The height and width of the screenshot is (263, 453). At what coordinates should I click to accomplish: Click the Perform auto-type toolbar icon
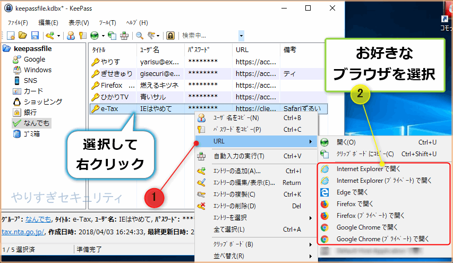pyautogui.click(x=124, y=36)
